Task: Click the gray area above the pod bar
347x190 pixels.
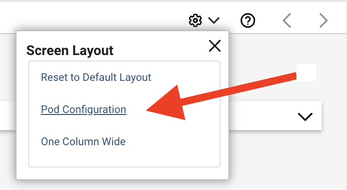Action: coord(261,89)
